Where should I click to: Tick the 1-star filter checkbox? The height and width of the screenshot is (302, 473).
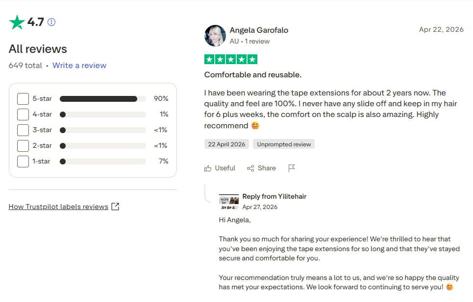(23, 162)
